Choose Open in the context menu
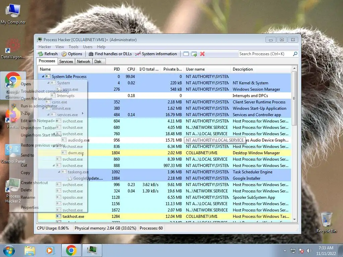The height and width of the screenshot is (257, 343). (x=26, y=84)
